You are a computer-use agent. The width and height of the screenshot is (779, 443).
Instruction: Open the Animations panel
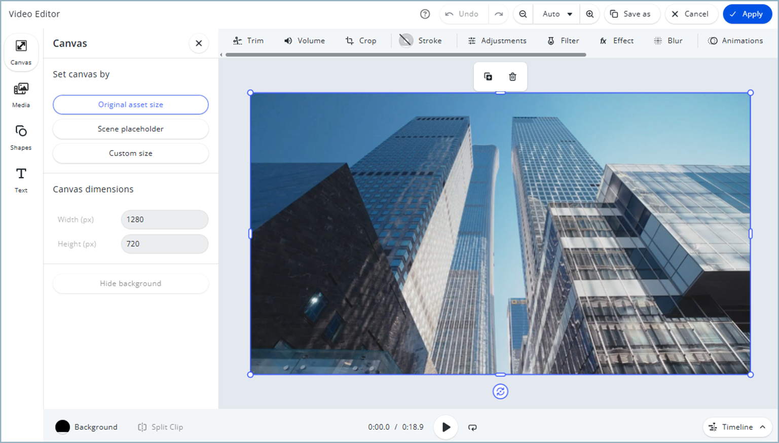(736, 41)
